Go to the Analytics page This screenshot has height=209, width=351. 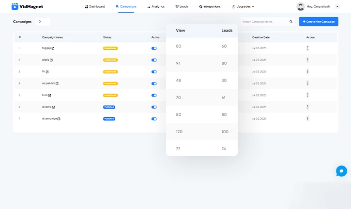pos(156,6)
